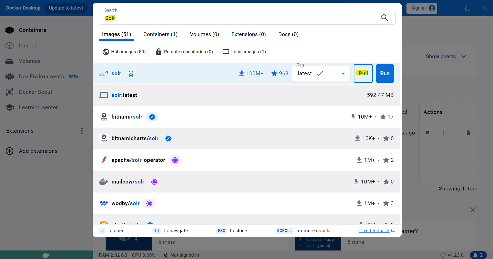Click Update to latest button
493x259 pixels.
click(66, 8)
